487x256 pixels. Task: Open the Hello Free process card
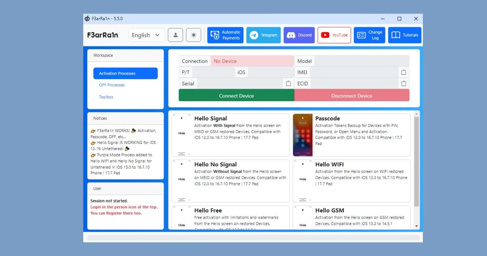231,217
